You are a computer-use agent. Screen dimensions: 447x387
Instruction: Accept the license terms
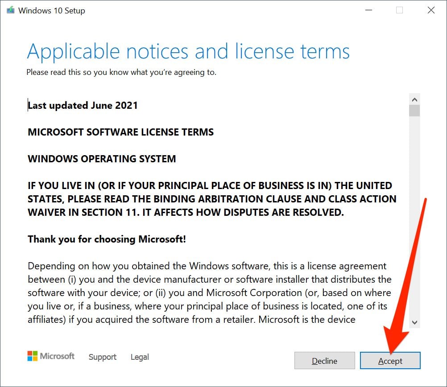pyautogui.click(x=390, y=361)
